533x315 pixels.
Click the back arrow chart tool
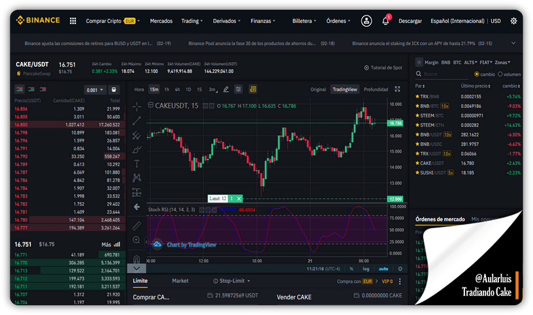tap(137, 207)
